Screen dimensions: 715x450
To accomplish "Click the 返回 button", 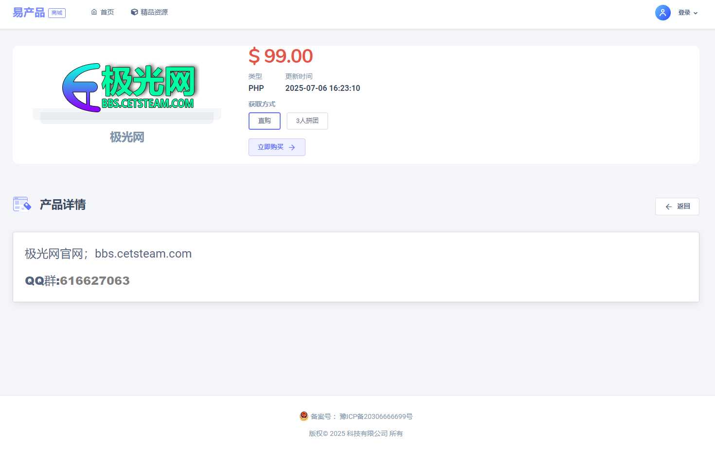I will pos(677,207).
